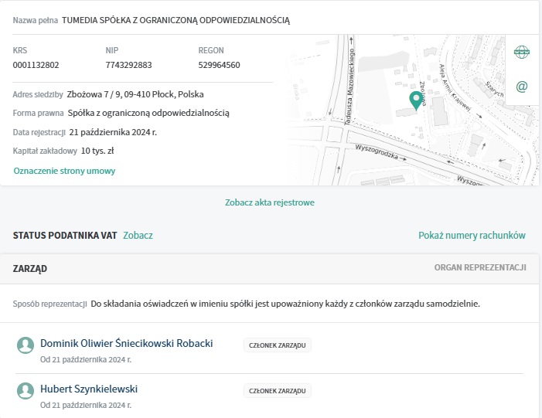Show bank accounts with Pokaż numery rachunków
542x418 pixels.
click(x=472, y=235)
